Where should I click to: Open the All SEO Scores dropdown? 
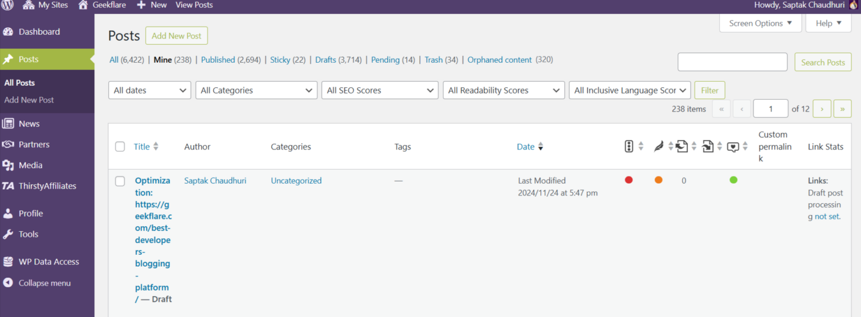pos(379,90)
